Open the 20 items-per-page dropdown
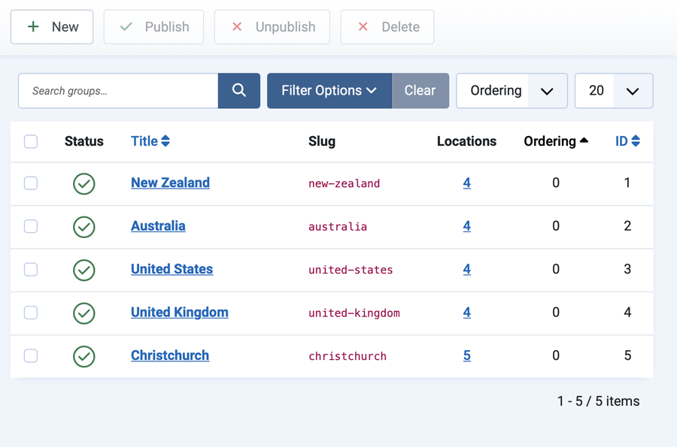Image resolution: width=677 pixels, height=447 pixels. (613, 91)
